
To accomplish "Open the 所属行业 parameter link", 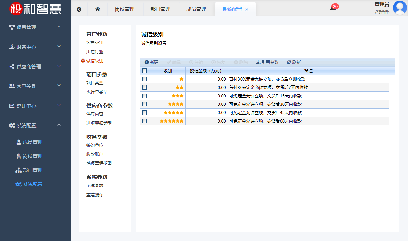I will (x=95, y=52).
